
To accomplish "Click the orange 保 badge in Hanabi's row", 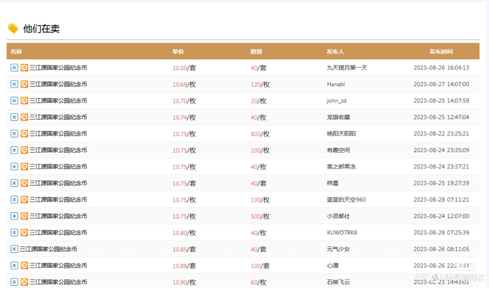I will pyautogui.click(x=24, y=84).
